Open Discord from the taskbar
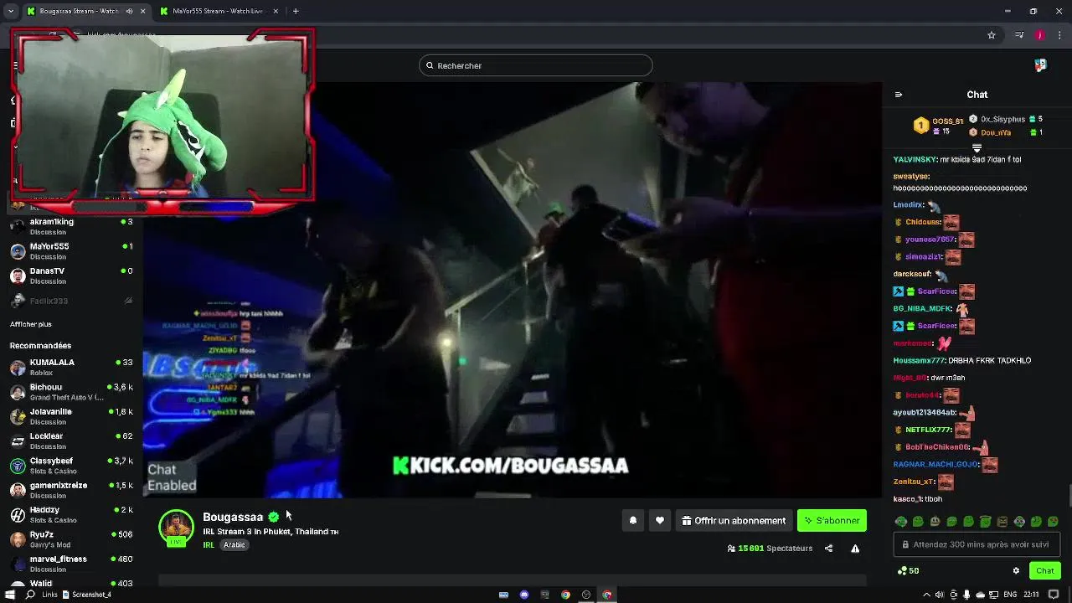The width and height of the screenshot is (1072, 603). 524,595
